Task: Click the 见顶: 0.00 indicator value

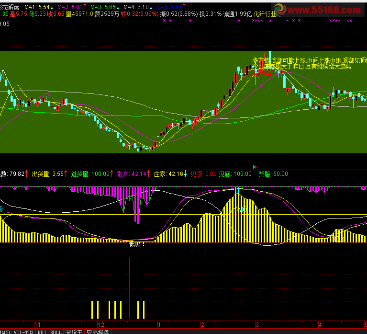Action: point(204,174)
